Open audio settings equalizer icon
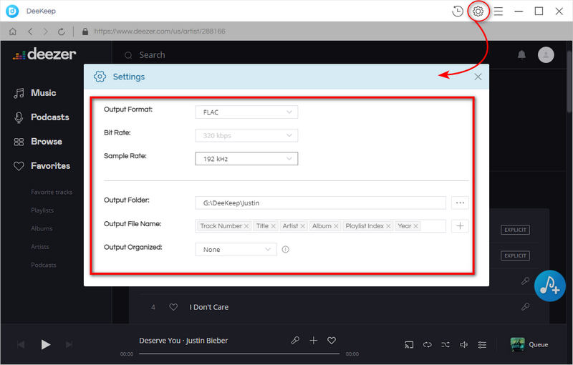Image resolution: width=573 pixels, height=365 pixels. pyautogui.click(x=482, y=344)
